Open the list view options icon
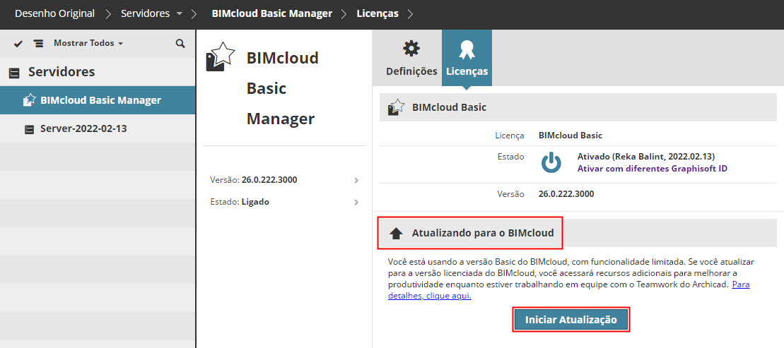784x348 pixels. pyautogui.click(x=38, y=44)
